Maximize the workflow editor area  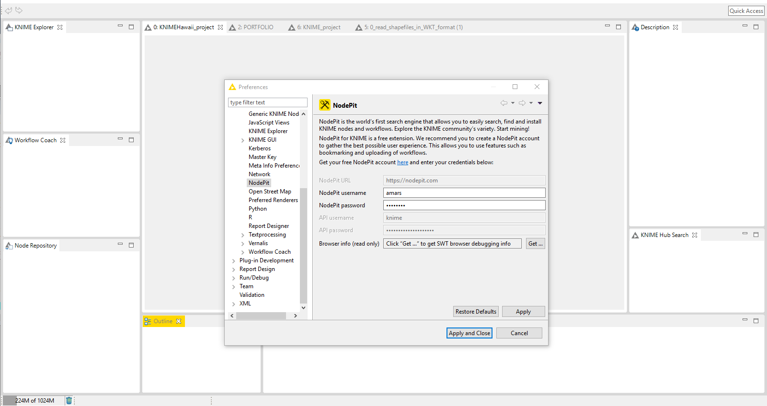(x=618, y=27)
